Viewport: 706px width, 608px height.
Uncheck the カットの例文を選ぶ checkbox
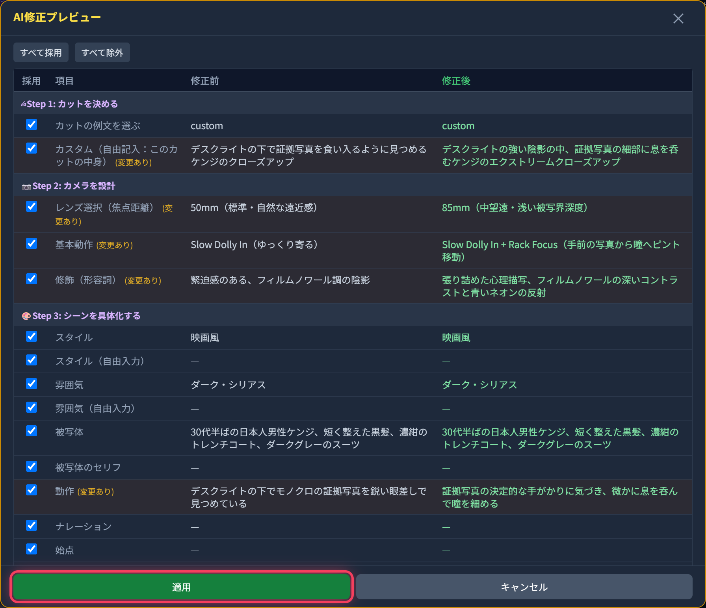(32, 125)
